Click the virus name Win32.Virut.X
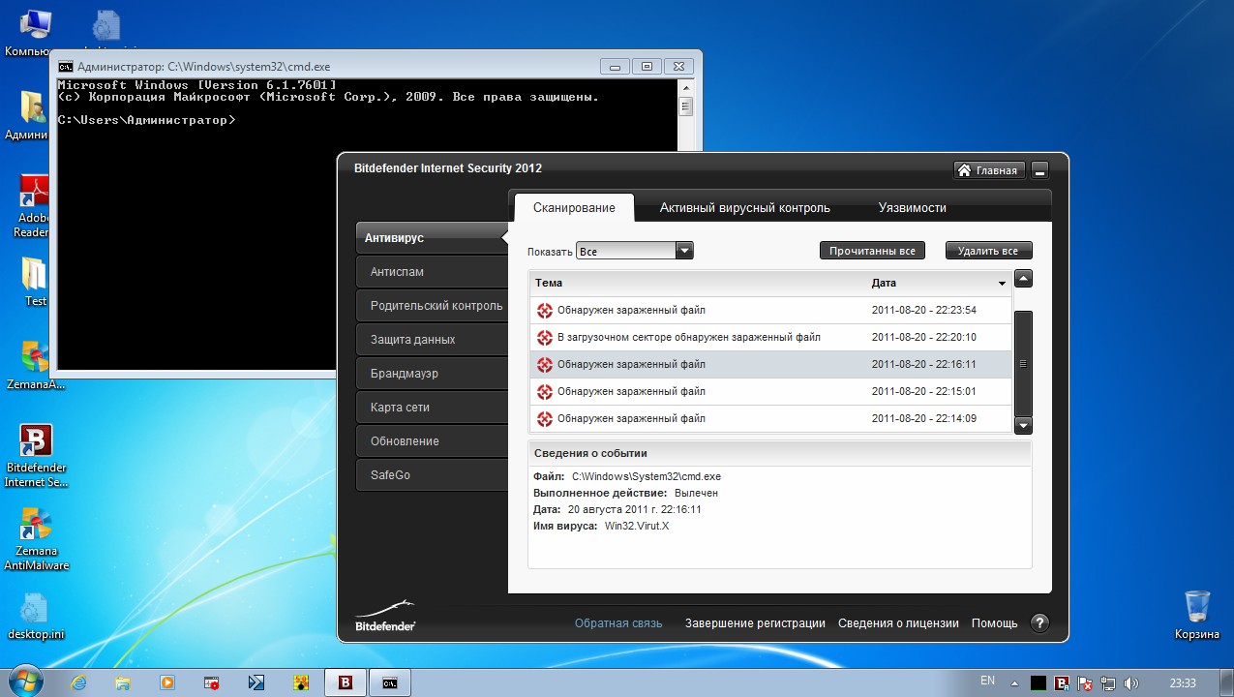 pos(637,527)
